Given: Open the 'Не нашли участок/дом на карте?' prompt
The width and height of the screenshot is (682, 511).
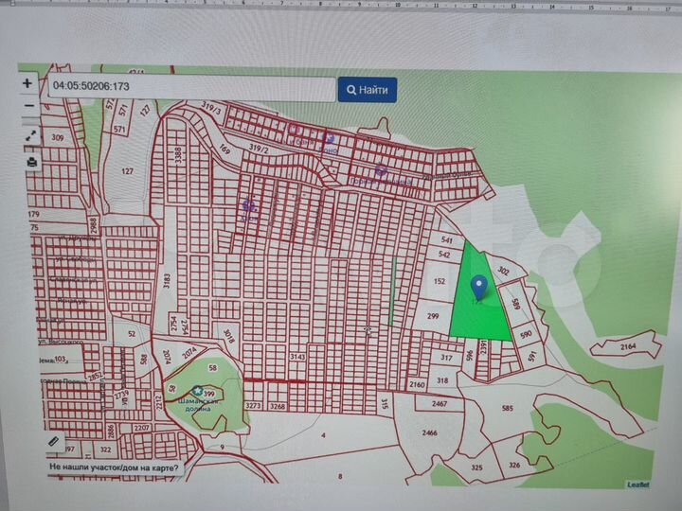Looking at the screenshot, I should (114, 467).
